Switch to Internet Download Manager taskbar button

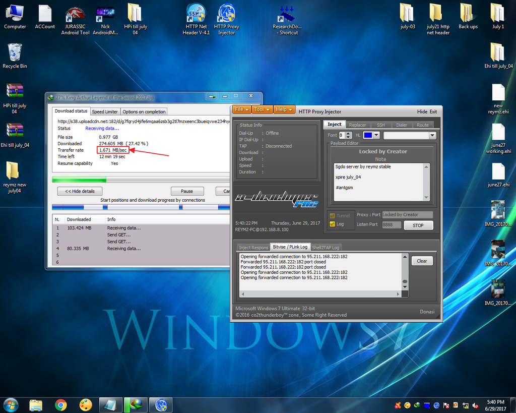click(135, 405)
